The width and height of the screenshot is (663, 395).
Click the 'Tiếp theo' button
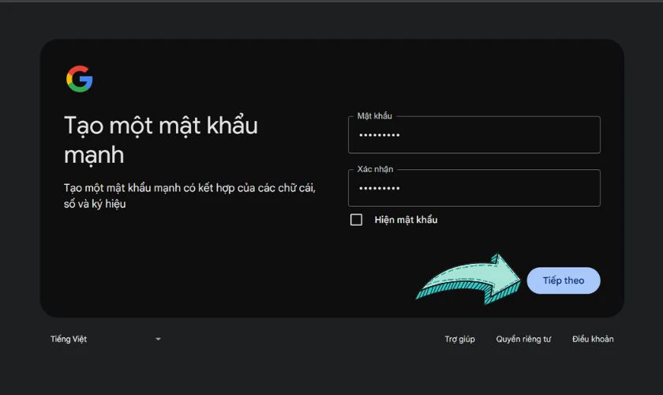pyautogui.click(x=564, y=280)
